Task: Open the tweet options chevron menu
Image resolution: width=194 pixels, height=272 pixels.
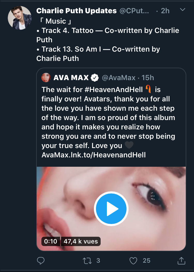Action: point(182,10)
